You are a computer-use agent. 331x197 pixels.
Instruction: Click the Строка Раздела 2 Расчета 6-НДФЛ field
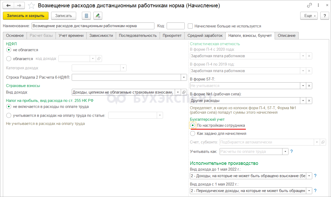[126, 77]
